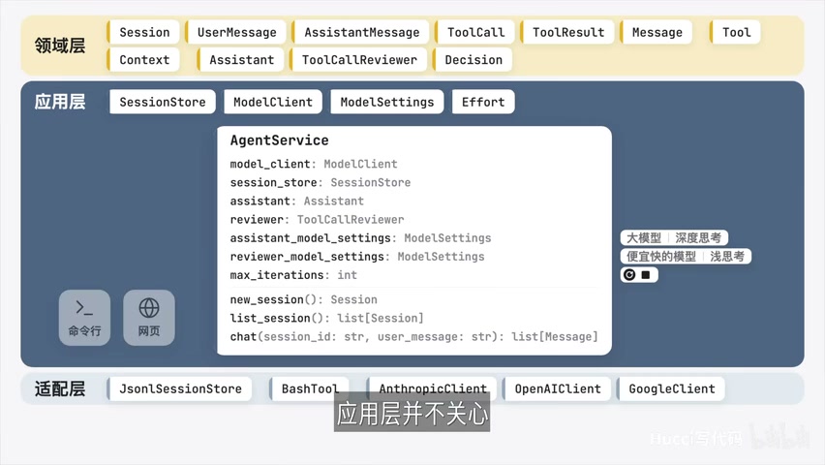825x465 pixels.
Task: Click the model_client: ModelClient line
Action: click(314, 164)
